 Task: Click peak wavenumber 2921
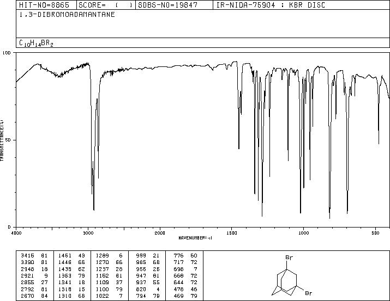tap(28, 275)
